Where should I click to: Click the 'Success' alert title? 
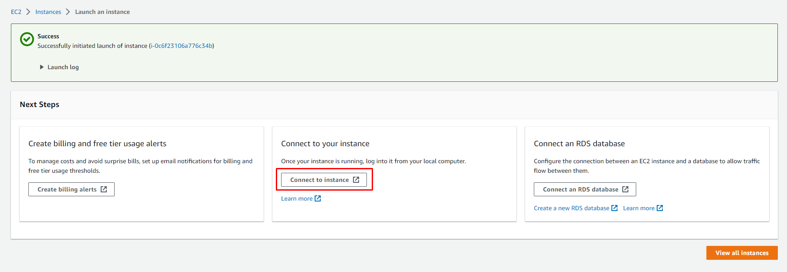click(48, 36)
